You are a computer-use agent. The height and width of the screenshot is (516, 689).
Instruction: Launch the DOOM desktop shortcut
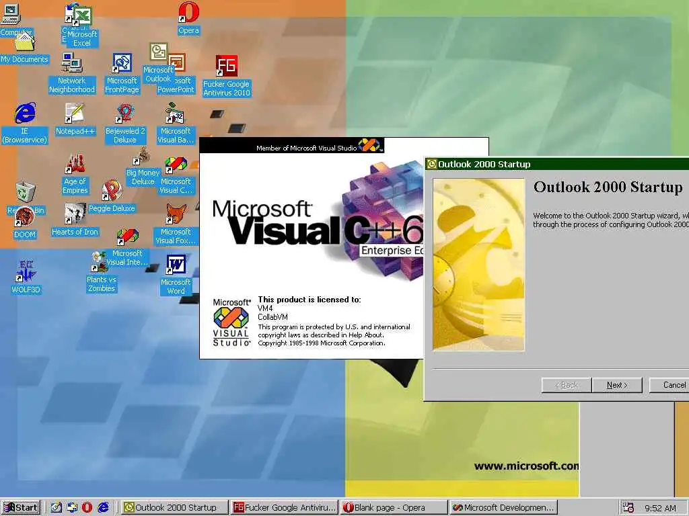tap(25, 223)
